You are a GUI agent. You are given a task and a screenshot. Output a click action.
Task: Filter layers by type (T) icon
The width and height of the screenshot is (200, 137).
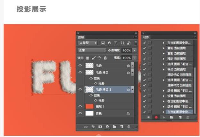(x=116, y=43)
